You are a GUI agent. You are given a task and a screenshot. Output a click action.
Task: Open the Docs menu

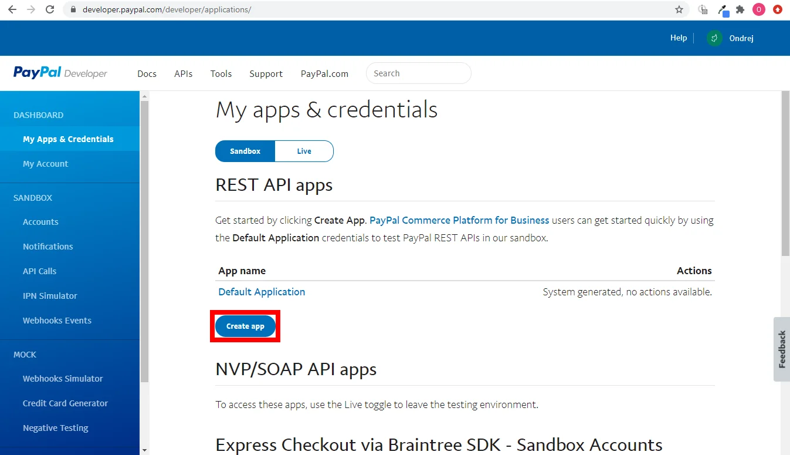coord(147,73)
